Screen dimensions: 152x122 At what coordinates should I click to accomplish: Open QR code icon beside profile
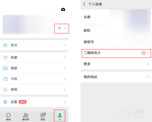[60, 28]
